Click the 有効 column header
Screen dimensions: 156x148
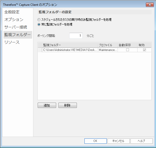[144, 45]
